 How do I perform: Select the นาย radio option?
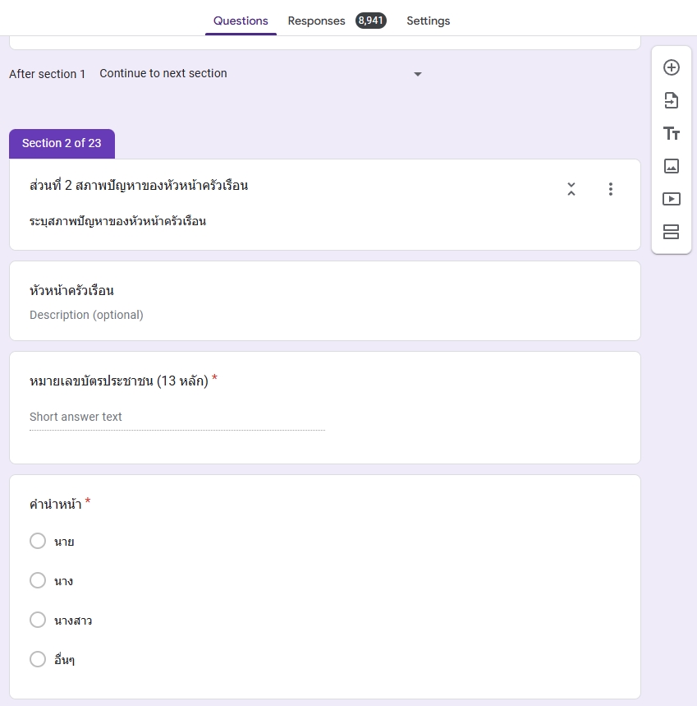pyautogui.click(x=38, y=541)
